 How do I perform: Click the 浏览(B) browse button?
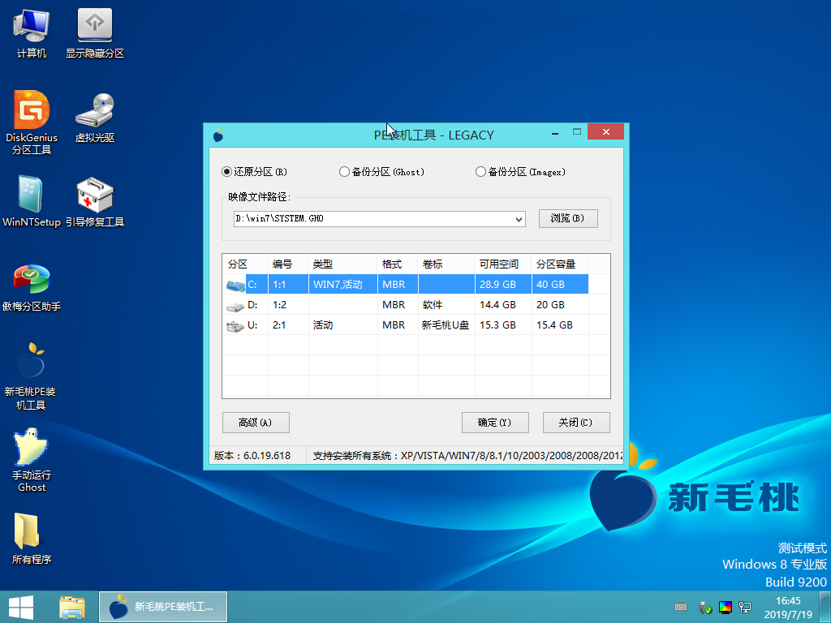coord(568,218)
